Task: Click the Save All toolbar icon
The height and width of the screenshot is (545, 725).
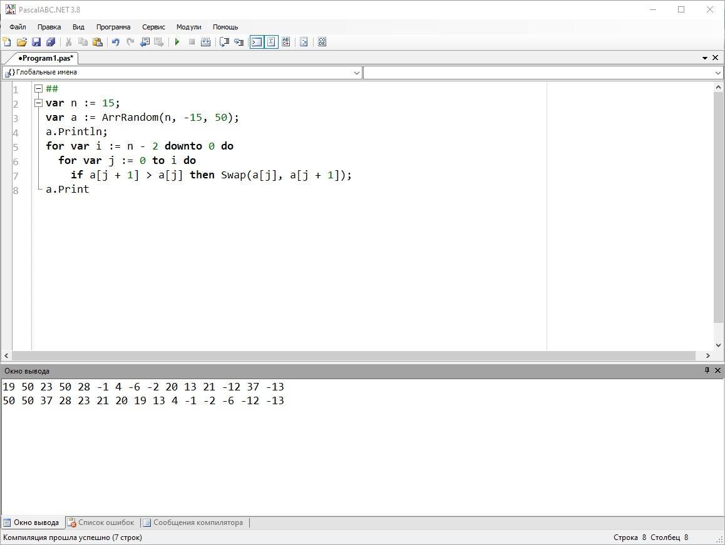Action: click(x=51, y=42)
